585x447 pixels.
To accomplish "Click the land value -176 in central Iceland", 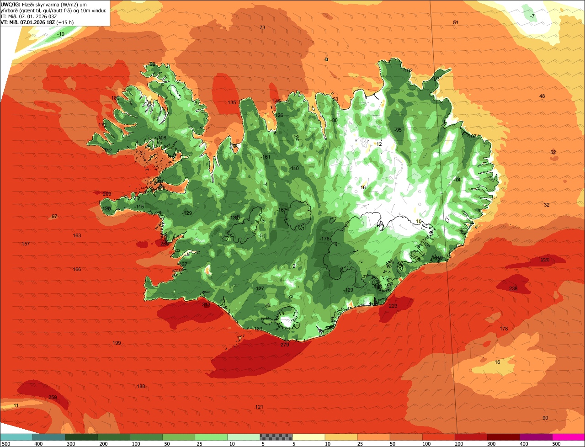I will tap(324, 239).
